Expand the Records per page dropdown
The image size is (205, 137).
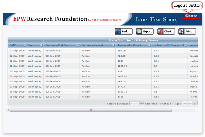[141, 103]
